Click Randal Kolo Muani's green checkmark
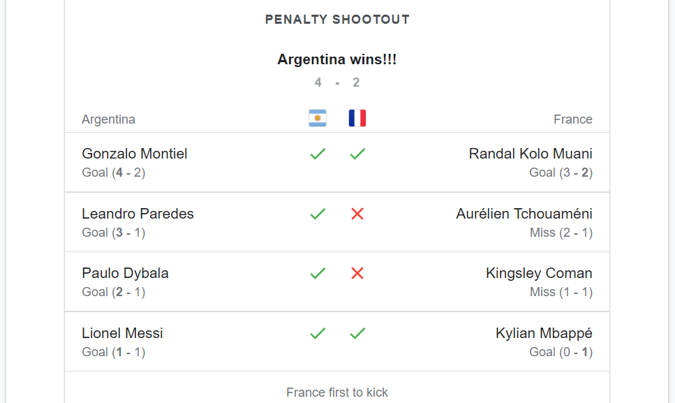The height and width of the screenshot is (403, 675). point(357,154)
